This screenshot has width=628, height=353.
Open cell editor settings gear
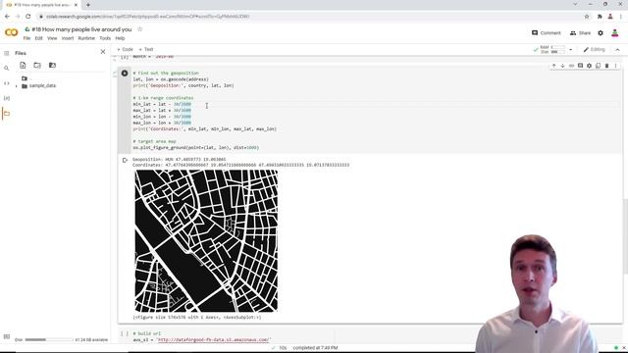tap(589, 66)
